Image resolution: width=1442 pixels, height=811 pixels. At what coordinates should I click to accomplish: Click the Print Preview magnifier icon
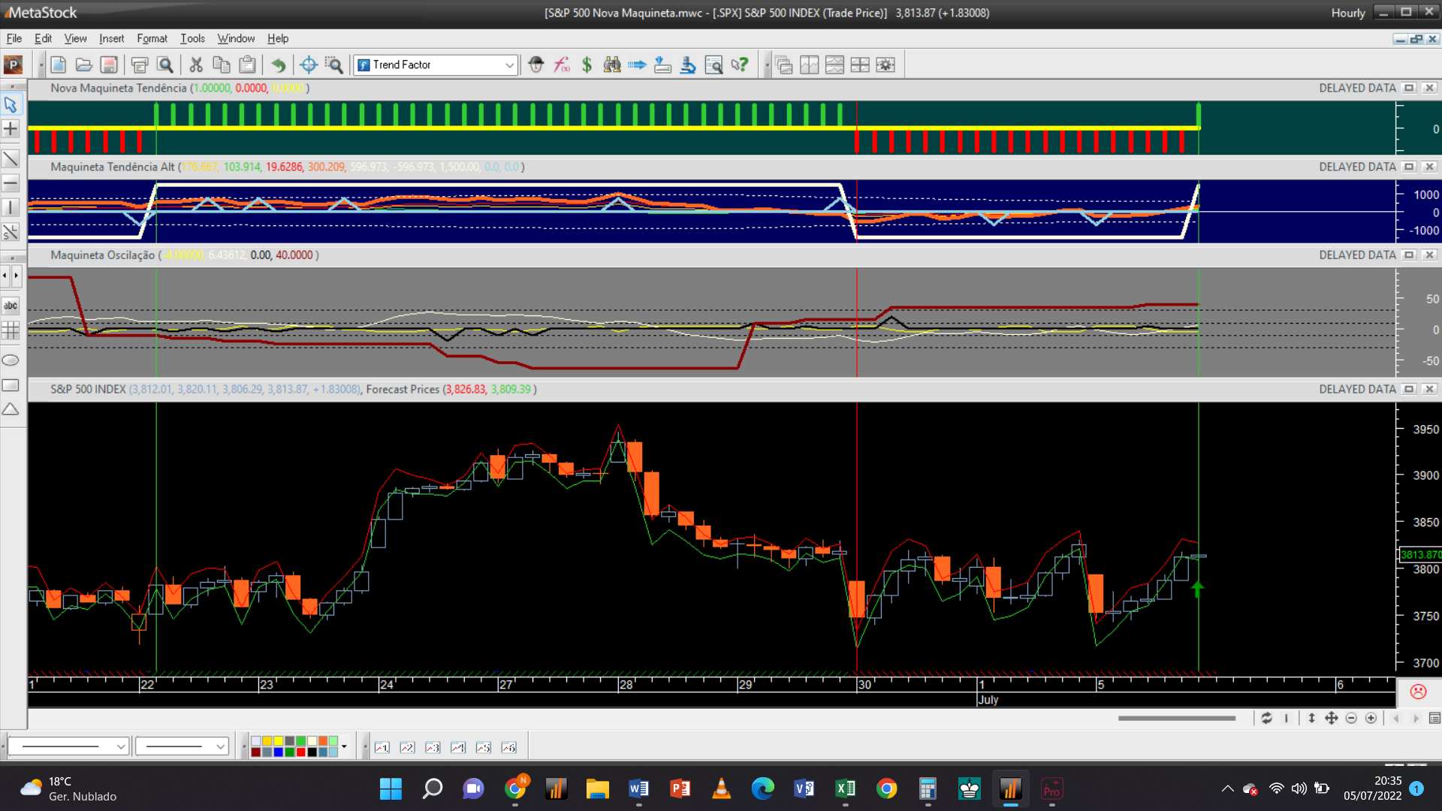click(165, 65)
